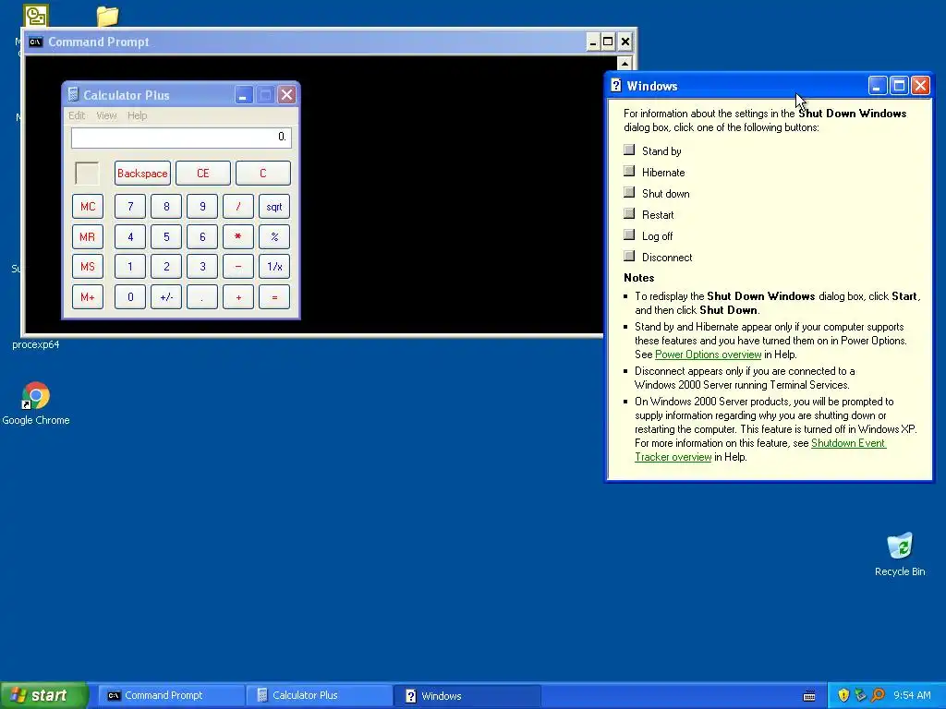Click the Shut down help button

click(629, 192)
